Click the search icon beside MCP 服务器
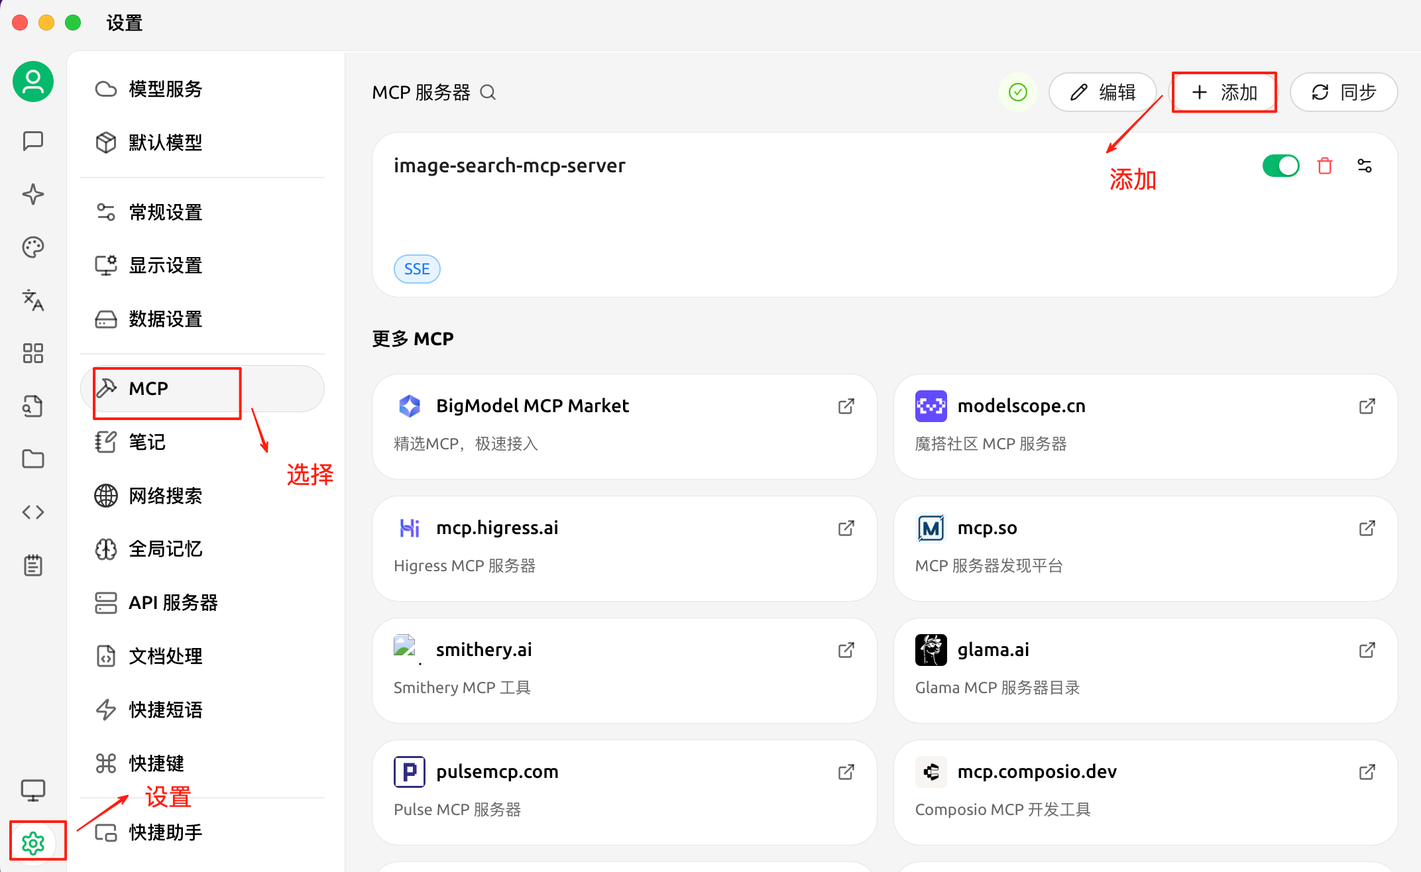The height and width of the screenshot is (872, 1421). [x=488, y=92]
